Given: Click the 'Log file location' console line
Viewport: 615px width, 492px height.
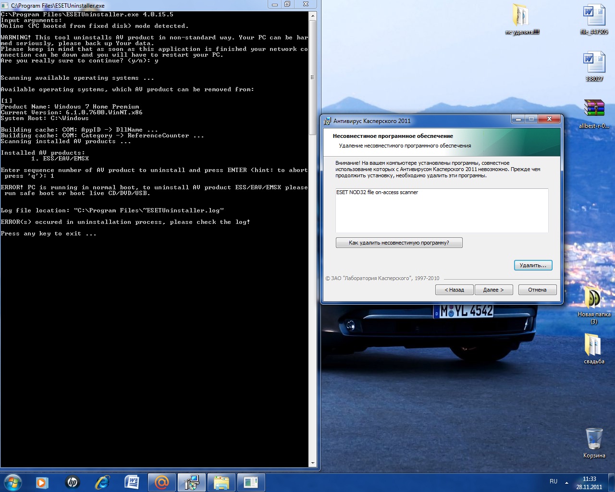Looking at the screenshot, I should (x=112, y=210).
